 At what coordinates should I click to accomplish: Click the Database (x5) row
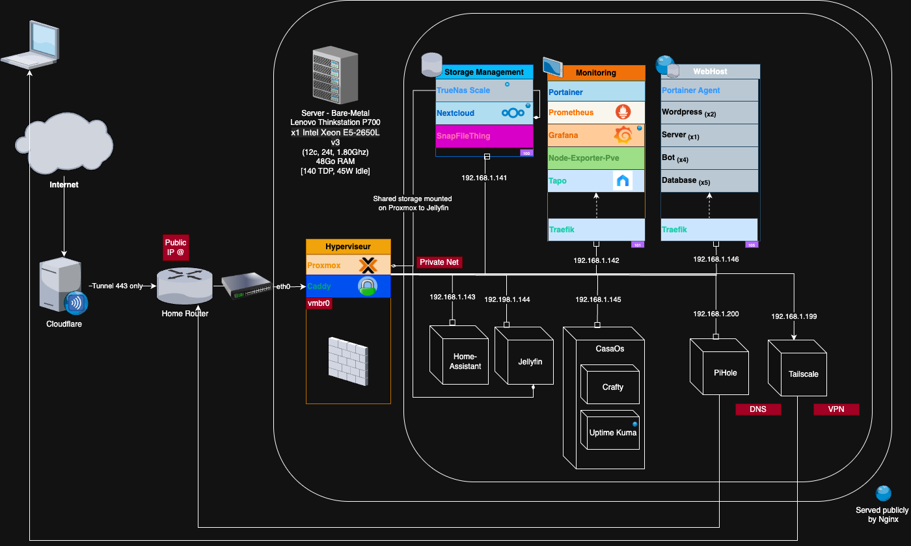(710, 181)
